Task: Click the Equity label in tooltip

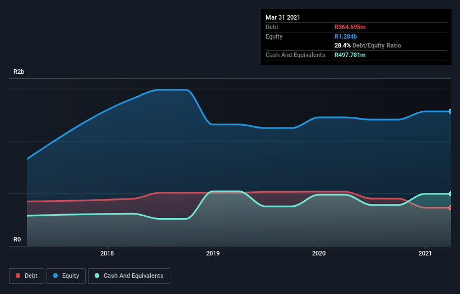Action: click(x=274, y=36)
